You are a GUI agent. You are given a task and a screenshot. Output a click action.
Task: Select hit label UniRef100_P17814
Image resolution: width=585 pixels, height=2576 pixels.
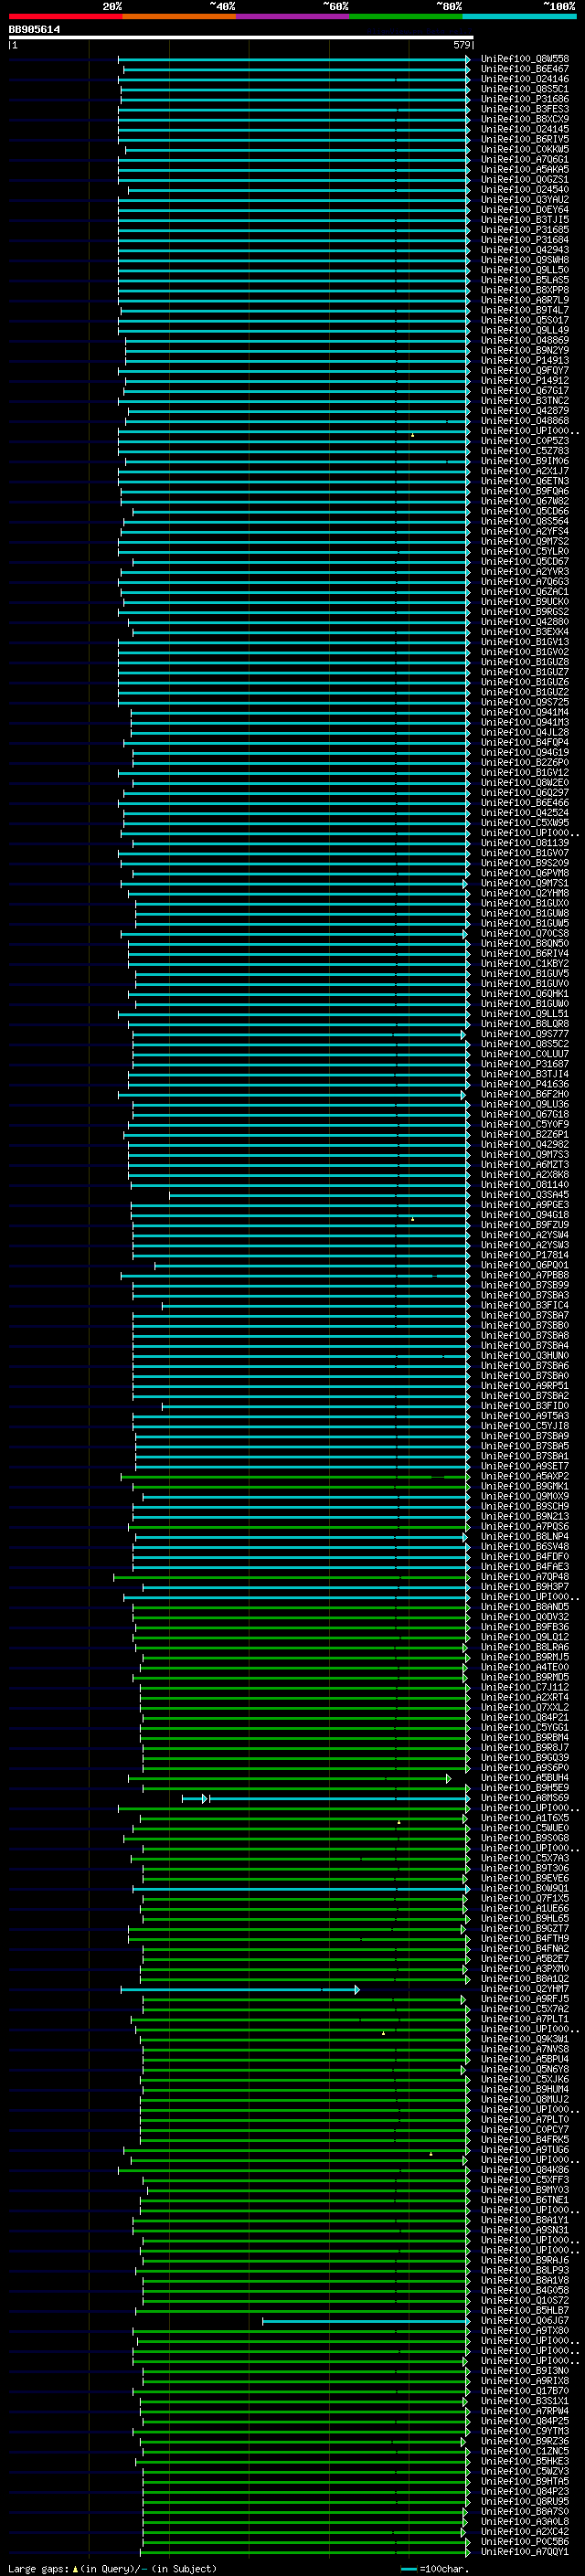pos(524,1255)
